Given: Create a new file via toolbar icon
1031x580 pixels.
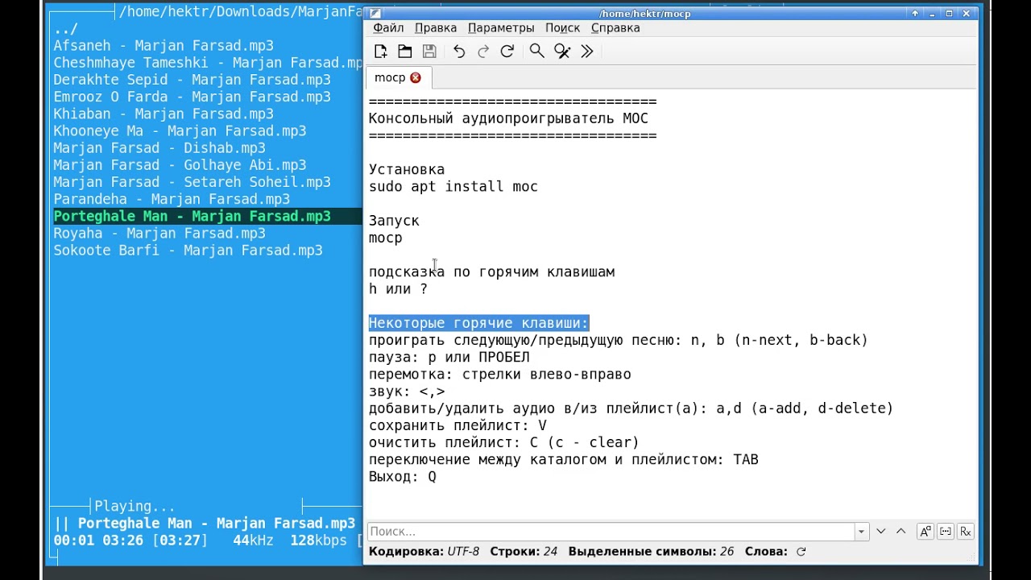Looking at the screenshot, I should point(381,52).
